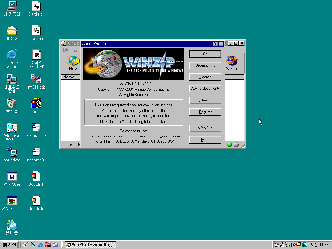The width and height of the screenshot is (332, 249).
Task: View the License text
Action: (205, 77)
